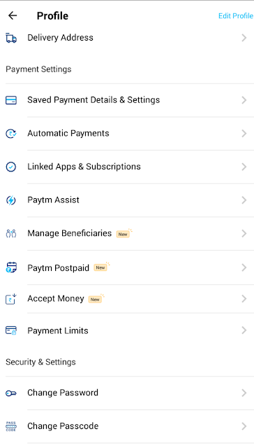Tap the Paytm Postpaid calendar icon
This screenshot has width=254, height=448.
(x=11, y=267)
